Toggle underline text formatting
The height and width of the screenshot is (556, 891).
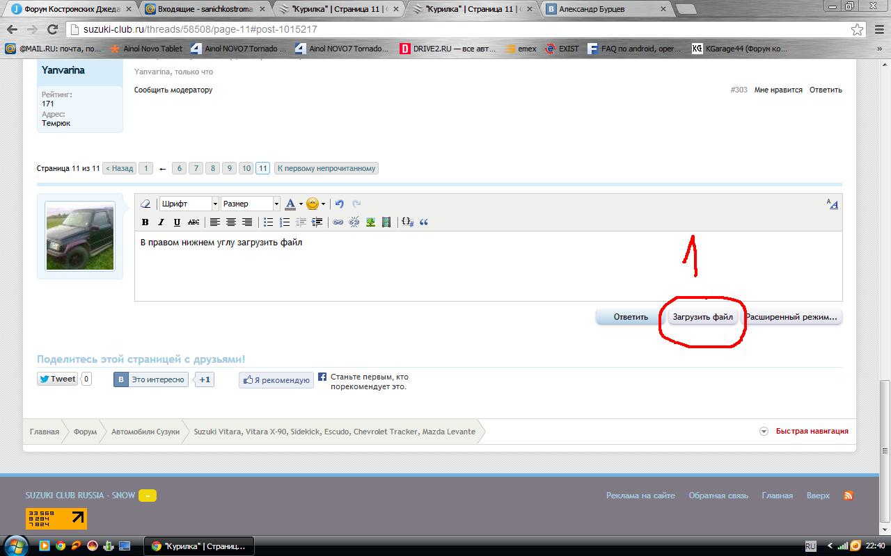[x=177, y=222]
